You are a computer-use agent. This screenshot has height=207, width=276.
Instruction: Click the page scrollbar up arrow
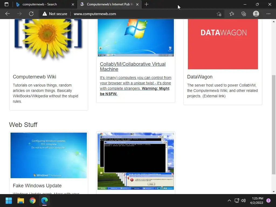274,22
